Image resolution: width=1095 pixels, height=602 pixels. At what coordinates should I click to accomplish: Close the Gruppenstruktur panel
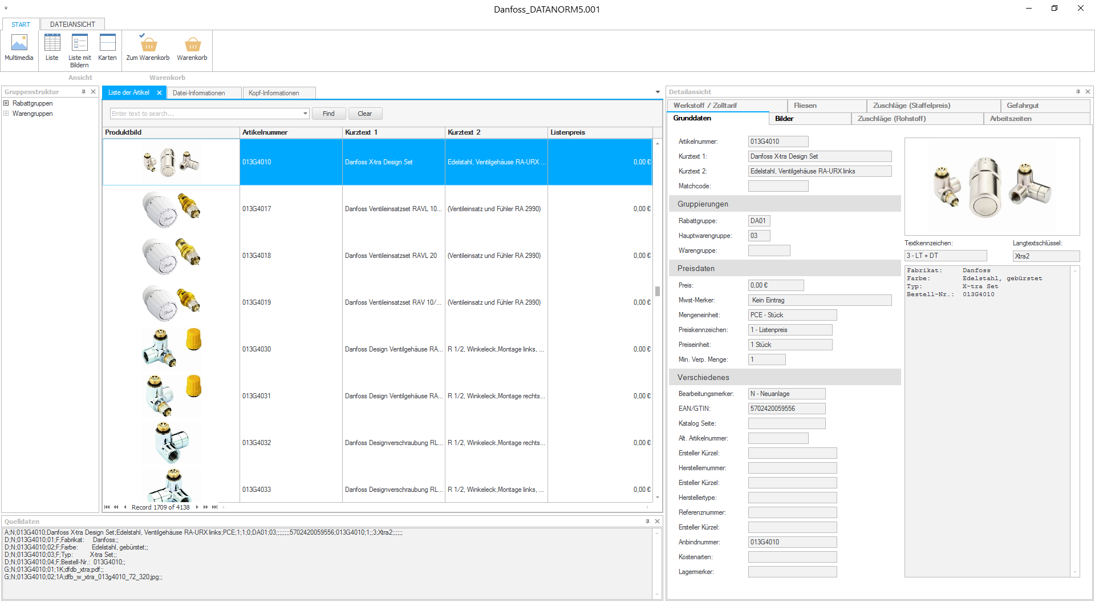(x=93, y=92)
